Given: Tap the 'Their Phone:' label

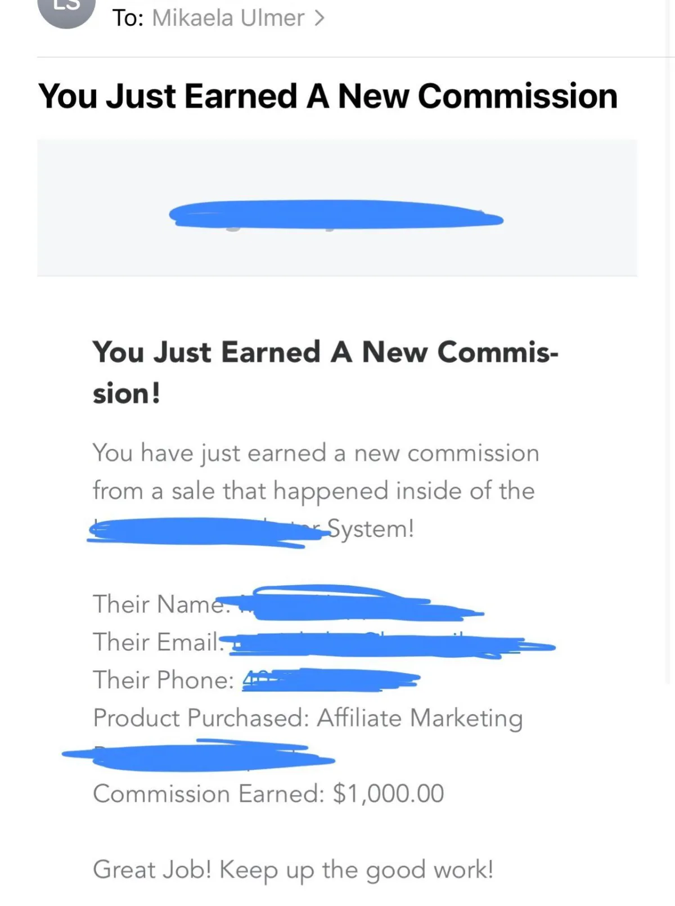Looking at the screenshot, I should click(163, 680).
